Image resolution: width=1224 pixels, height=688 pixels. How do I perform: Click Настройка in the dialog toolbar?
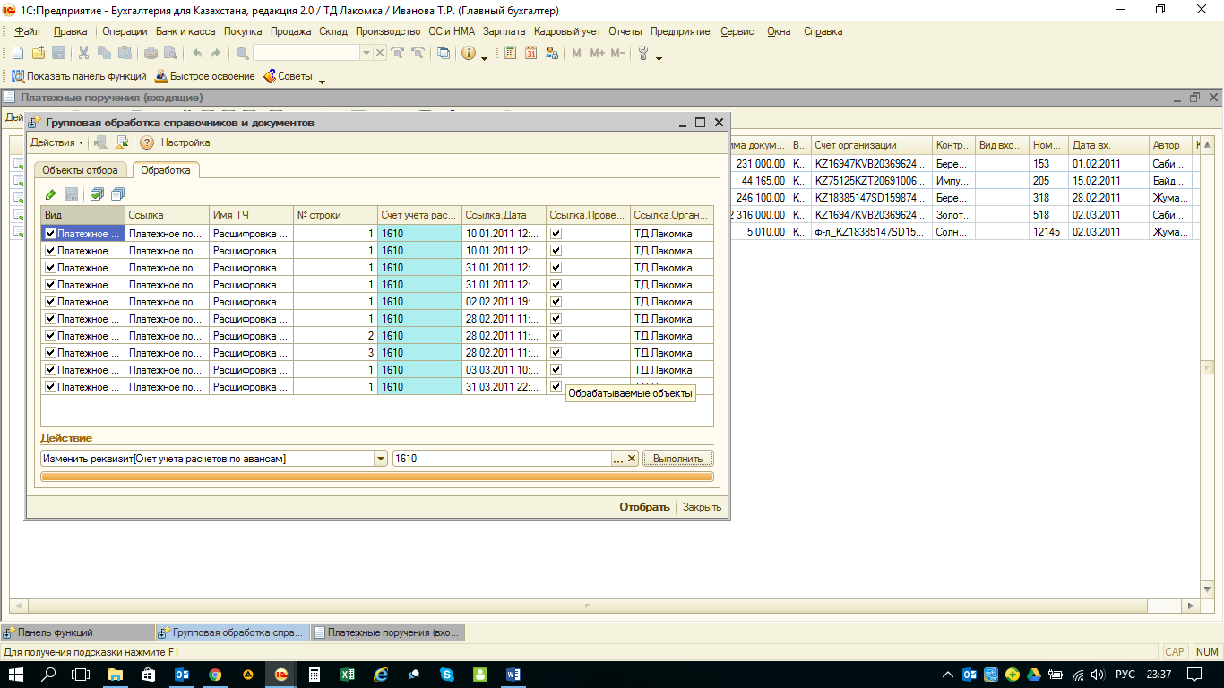(x=185, y=142)
